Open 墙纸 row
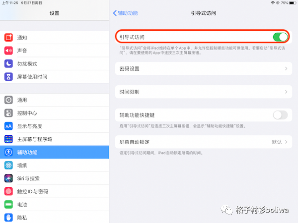The height and width of the screenshot is (223, 298). [x=55, y=166]
